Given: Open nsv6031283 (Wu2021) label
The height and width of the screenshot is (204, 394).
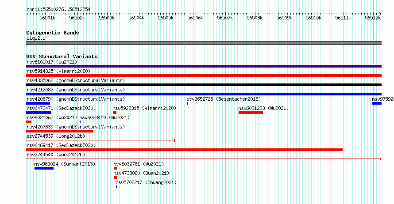Looking at the screenshot, I should point(263,108).
